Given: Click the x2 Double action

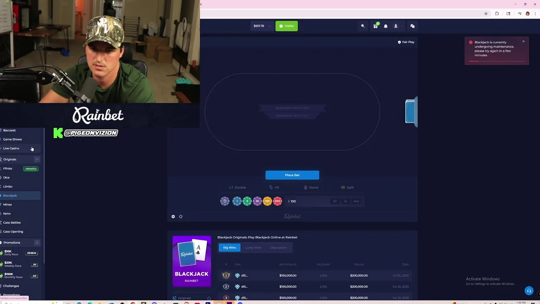Looking at the screenshot, I should (238, 187).
